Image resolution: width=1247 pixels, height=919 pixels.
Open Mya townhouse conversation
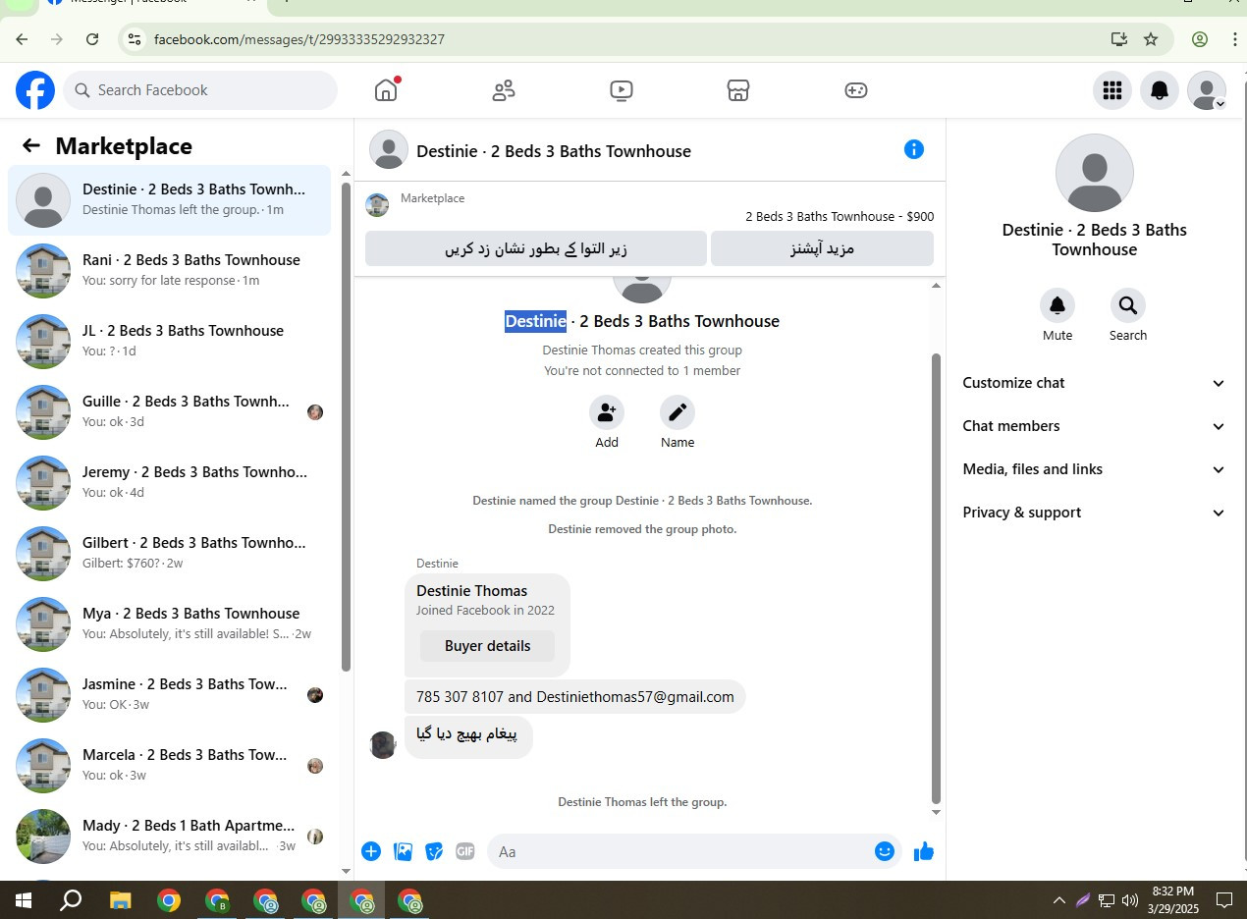pyautogui.click(x=170, y=623)
